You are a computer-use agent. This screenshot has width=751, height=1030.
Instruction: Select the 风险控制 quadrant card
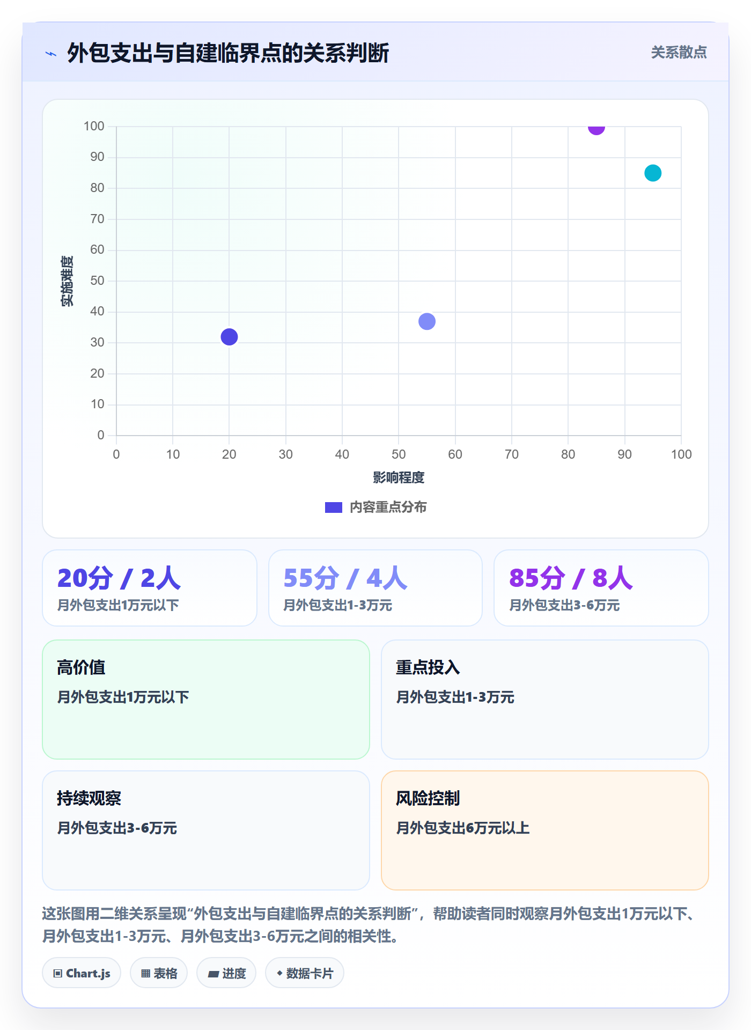click(x=545, y=830)
